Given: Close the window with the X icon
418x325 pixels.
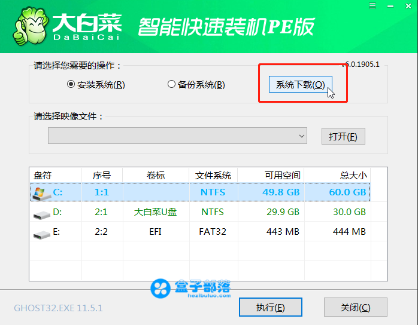Looking at the screenshot, I should [x=408, y=6].
